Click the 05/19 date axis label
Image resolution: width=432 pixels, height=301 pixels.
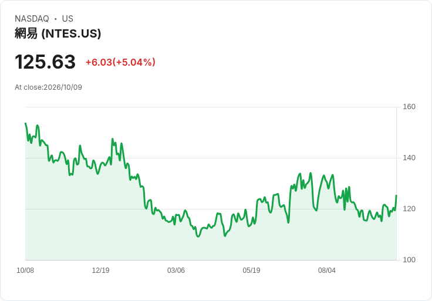(251, 270)
